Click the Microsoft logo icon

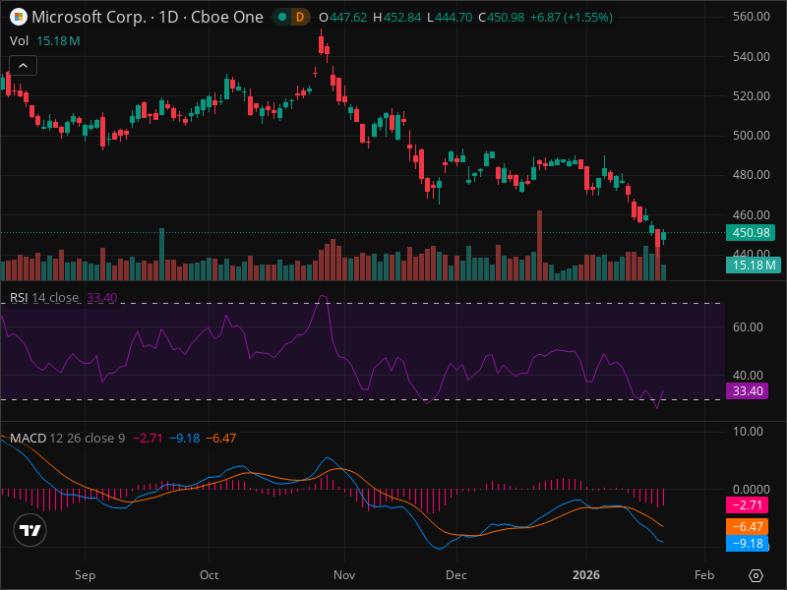[x=19, y=17]
